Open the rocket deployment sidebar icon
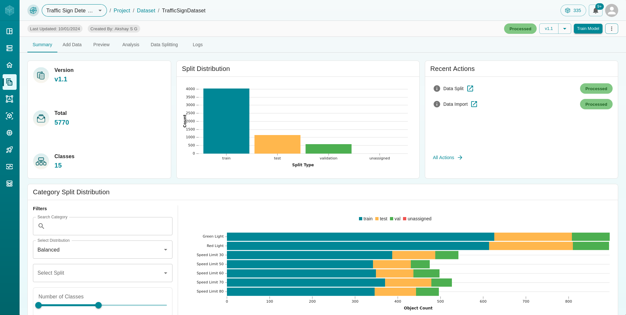This screenshot has width=626, height=315. coord(9,150)
